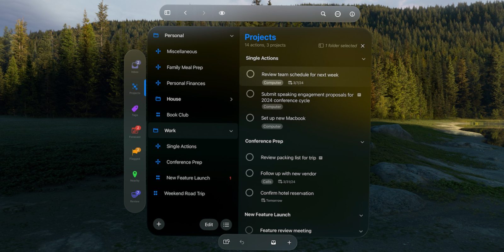Open the Review perspective

[135, 196]
